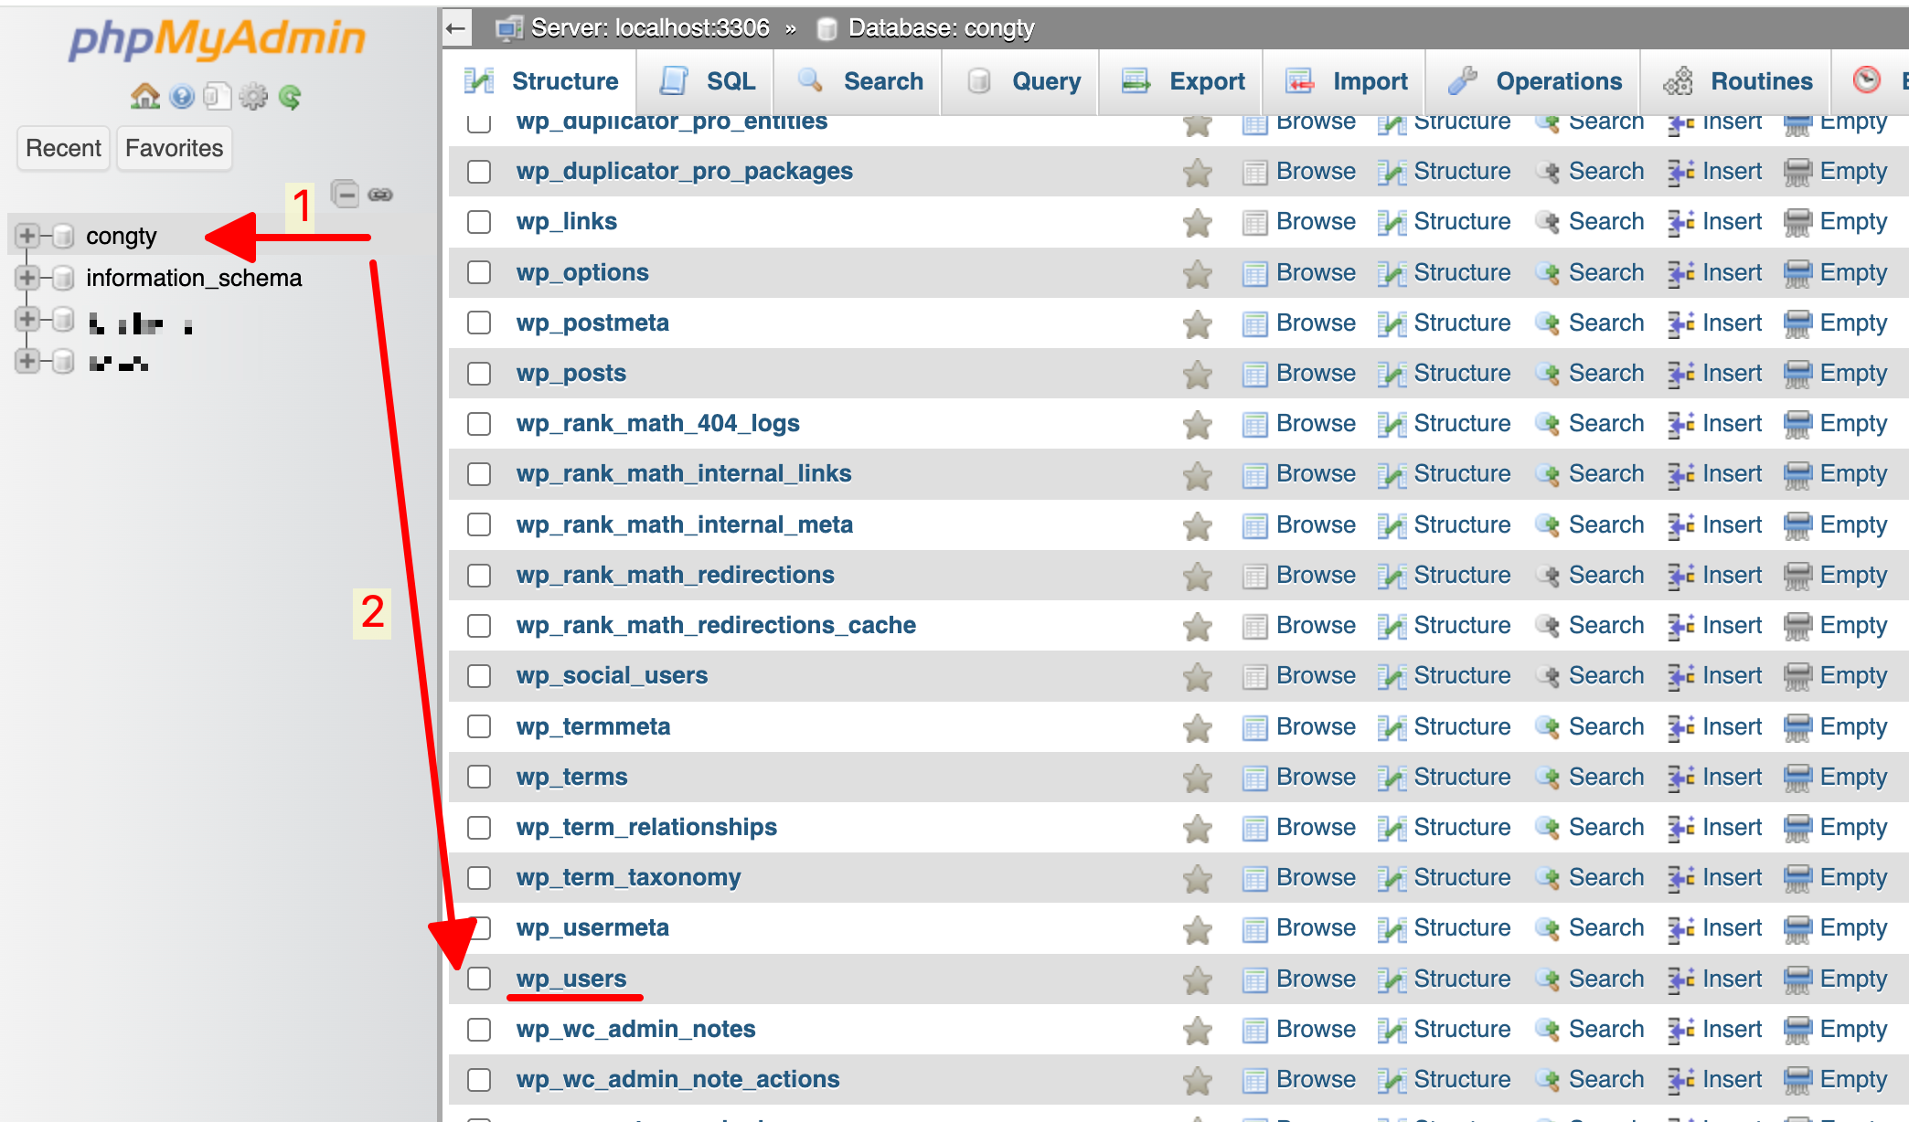
Task: Select the wp_users checkbox
Action: coord(479,979)
